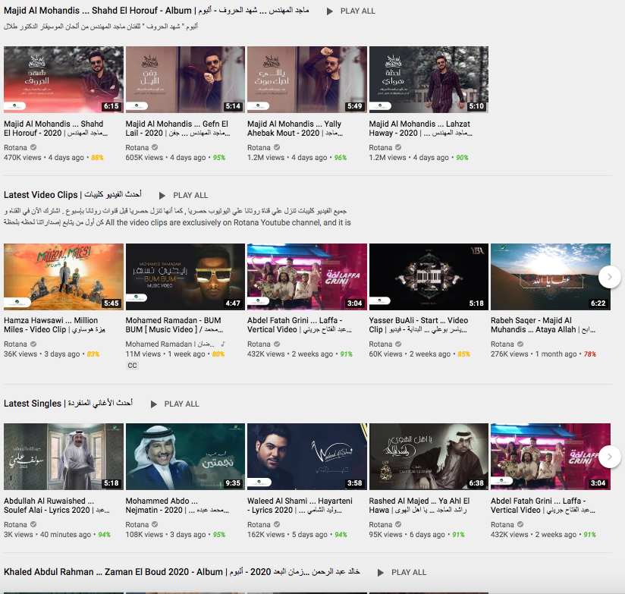Open Shahd El Horouf video thumbnail
Screen dimensions: 625x594
click(x=64, y=80)
